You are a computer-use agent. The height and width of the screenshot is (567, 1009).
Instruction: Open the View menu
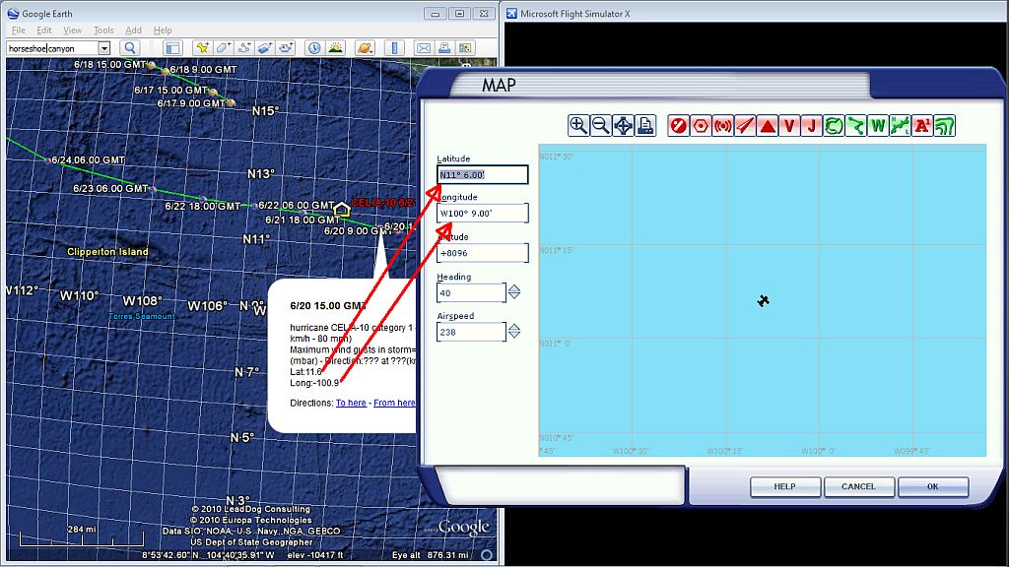72,31
